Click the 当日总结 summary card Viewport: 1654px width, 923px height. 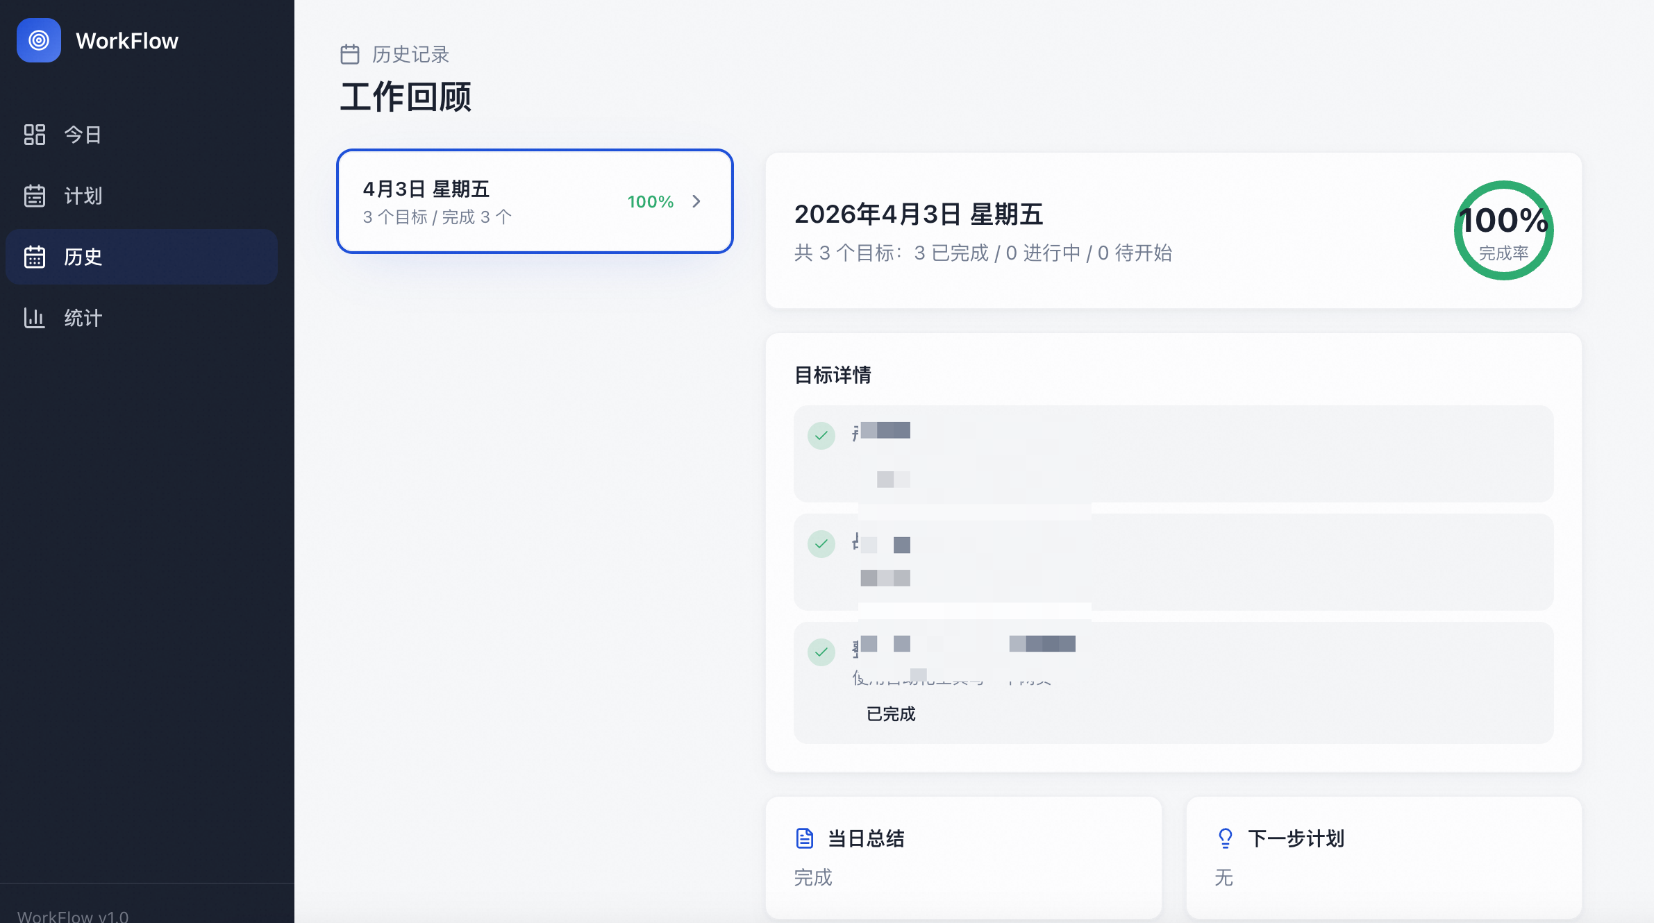click(962, 858)
